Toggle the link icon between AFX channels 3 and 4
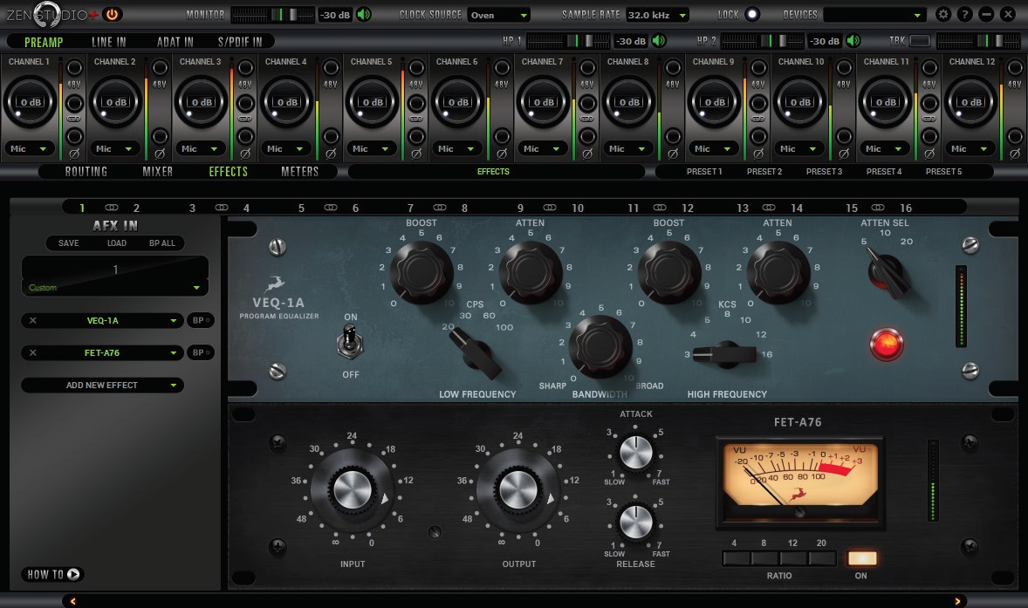 pos(222,207)
